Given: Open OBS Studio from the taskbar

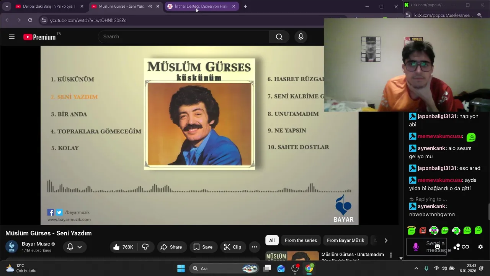Looking at the screenshot, I should point(295,268).
